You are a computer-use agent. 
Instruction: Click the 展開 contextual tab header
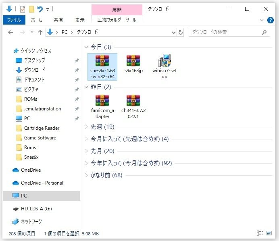click(x=117, y=10)
